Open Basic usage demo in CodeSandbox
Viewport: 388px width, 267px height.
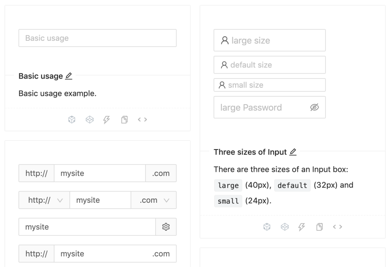(72, 120)
